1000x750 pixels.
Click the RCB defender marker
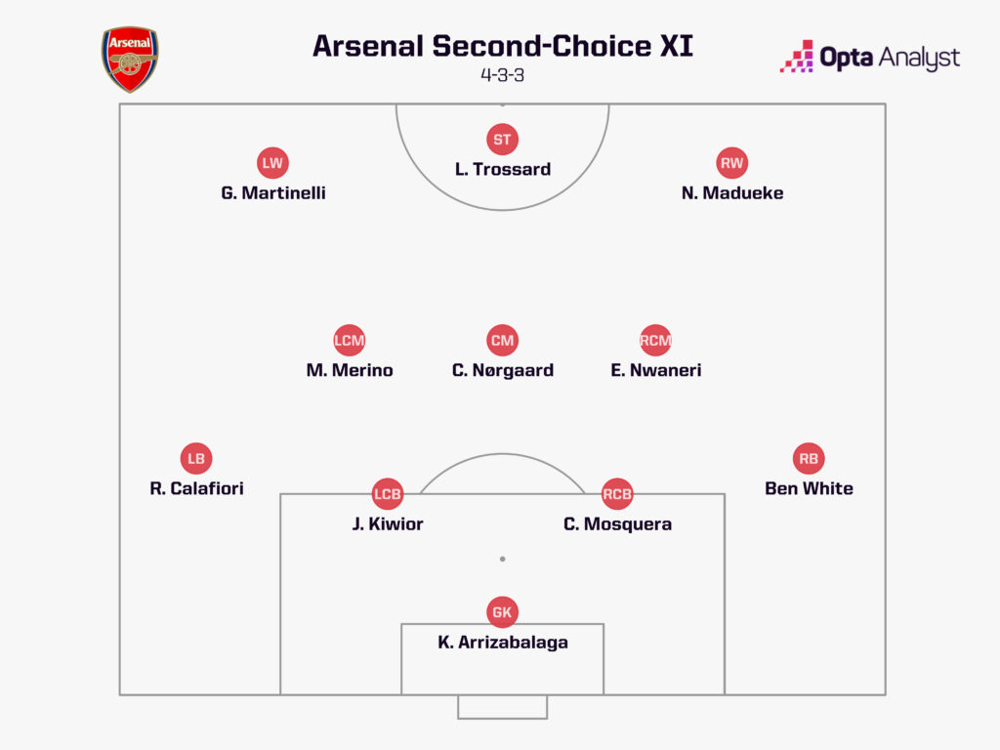click(x=617, y=494)
